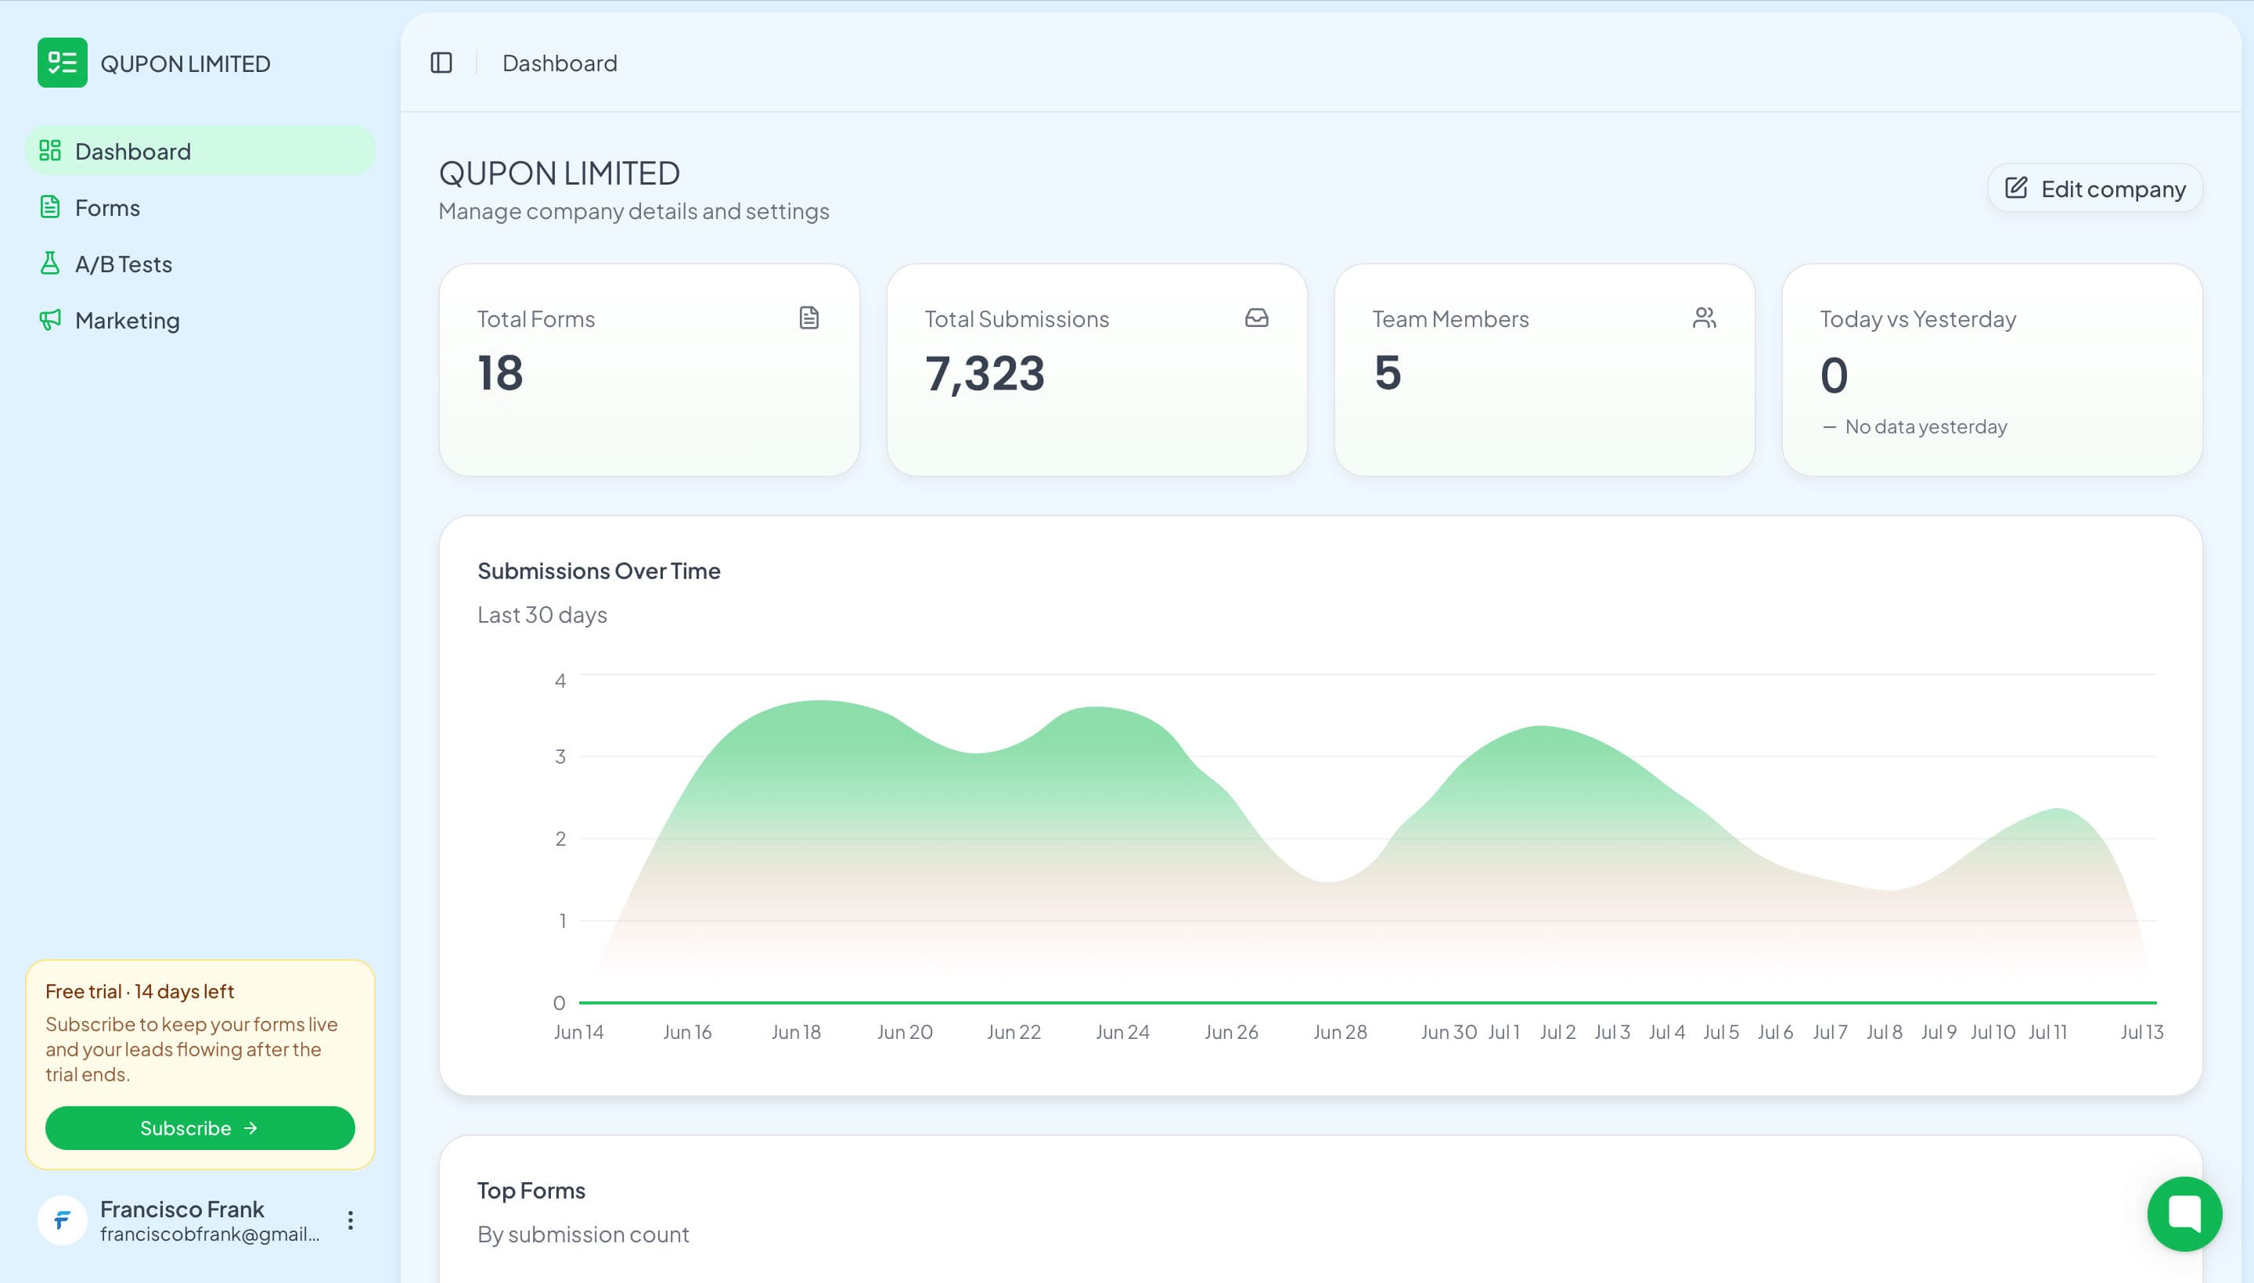Click the Edit company button
The height and width of the screenshot is (1283, 2254).
tap(2095, 189)
